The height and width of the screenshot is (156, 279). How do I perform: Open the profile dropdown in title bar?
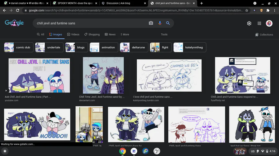pos(255,3)
